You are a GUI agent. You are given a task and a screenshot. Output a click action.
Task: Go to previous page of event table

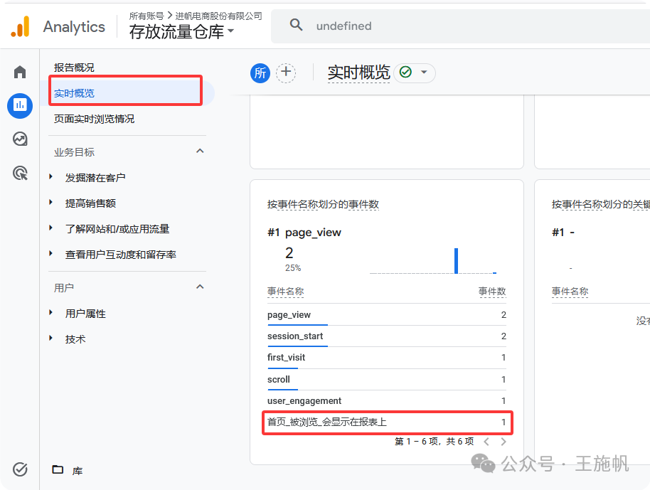pos(486,442)
